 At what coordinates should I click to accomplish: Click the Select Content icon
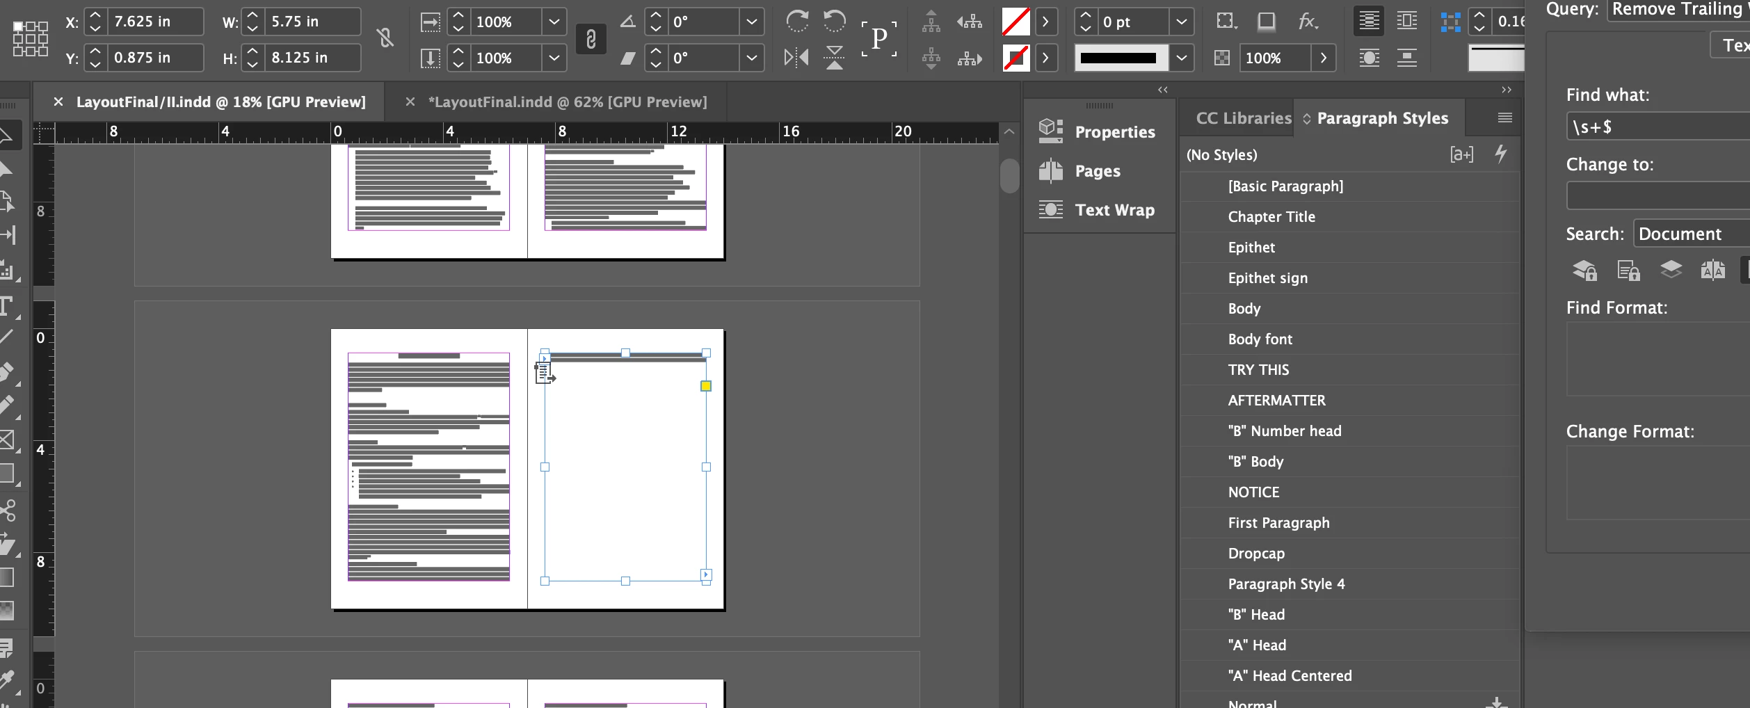tap(931, 58)
